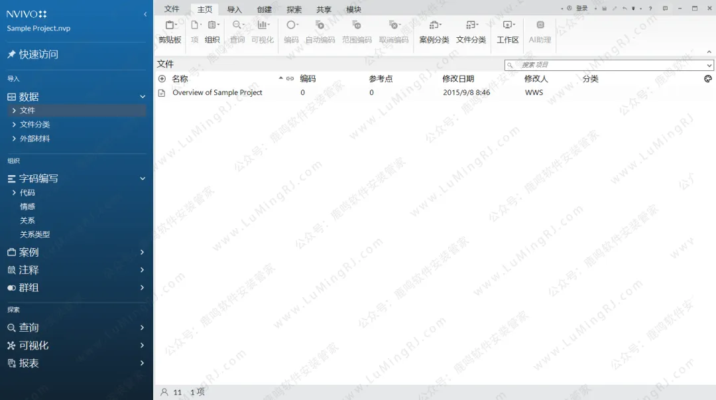The height and width of the screenshot is (400, 716).
Task: Open the search box dropdown arrow
Action: pyautogui.click(x=709, y=65)
